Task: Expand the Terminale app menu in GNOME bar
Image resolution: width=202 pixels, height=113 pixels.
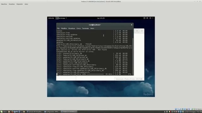Action: point(62,18)
